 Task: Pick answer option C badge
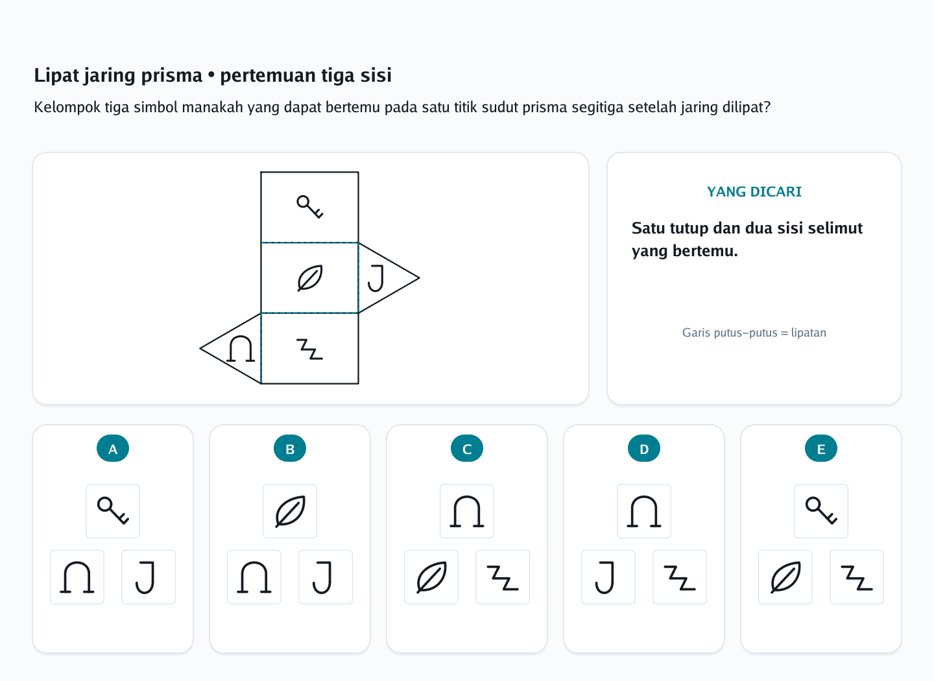pos(467,448)
